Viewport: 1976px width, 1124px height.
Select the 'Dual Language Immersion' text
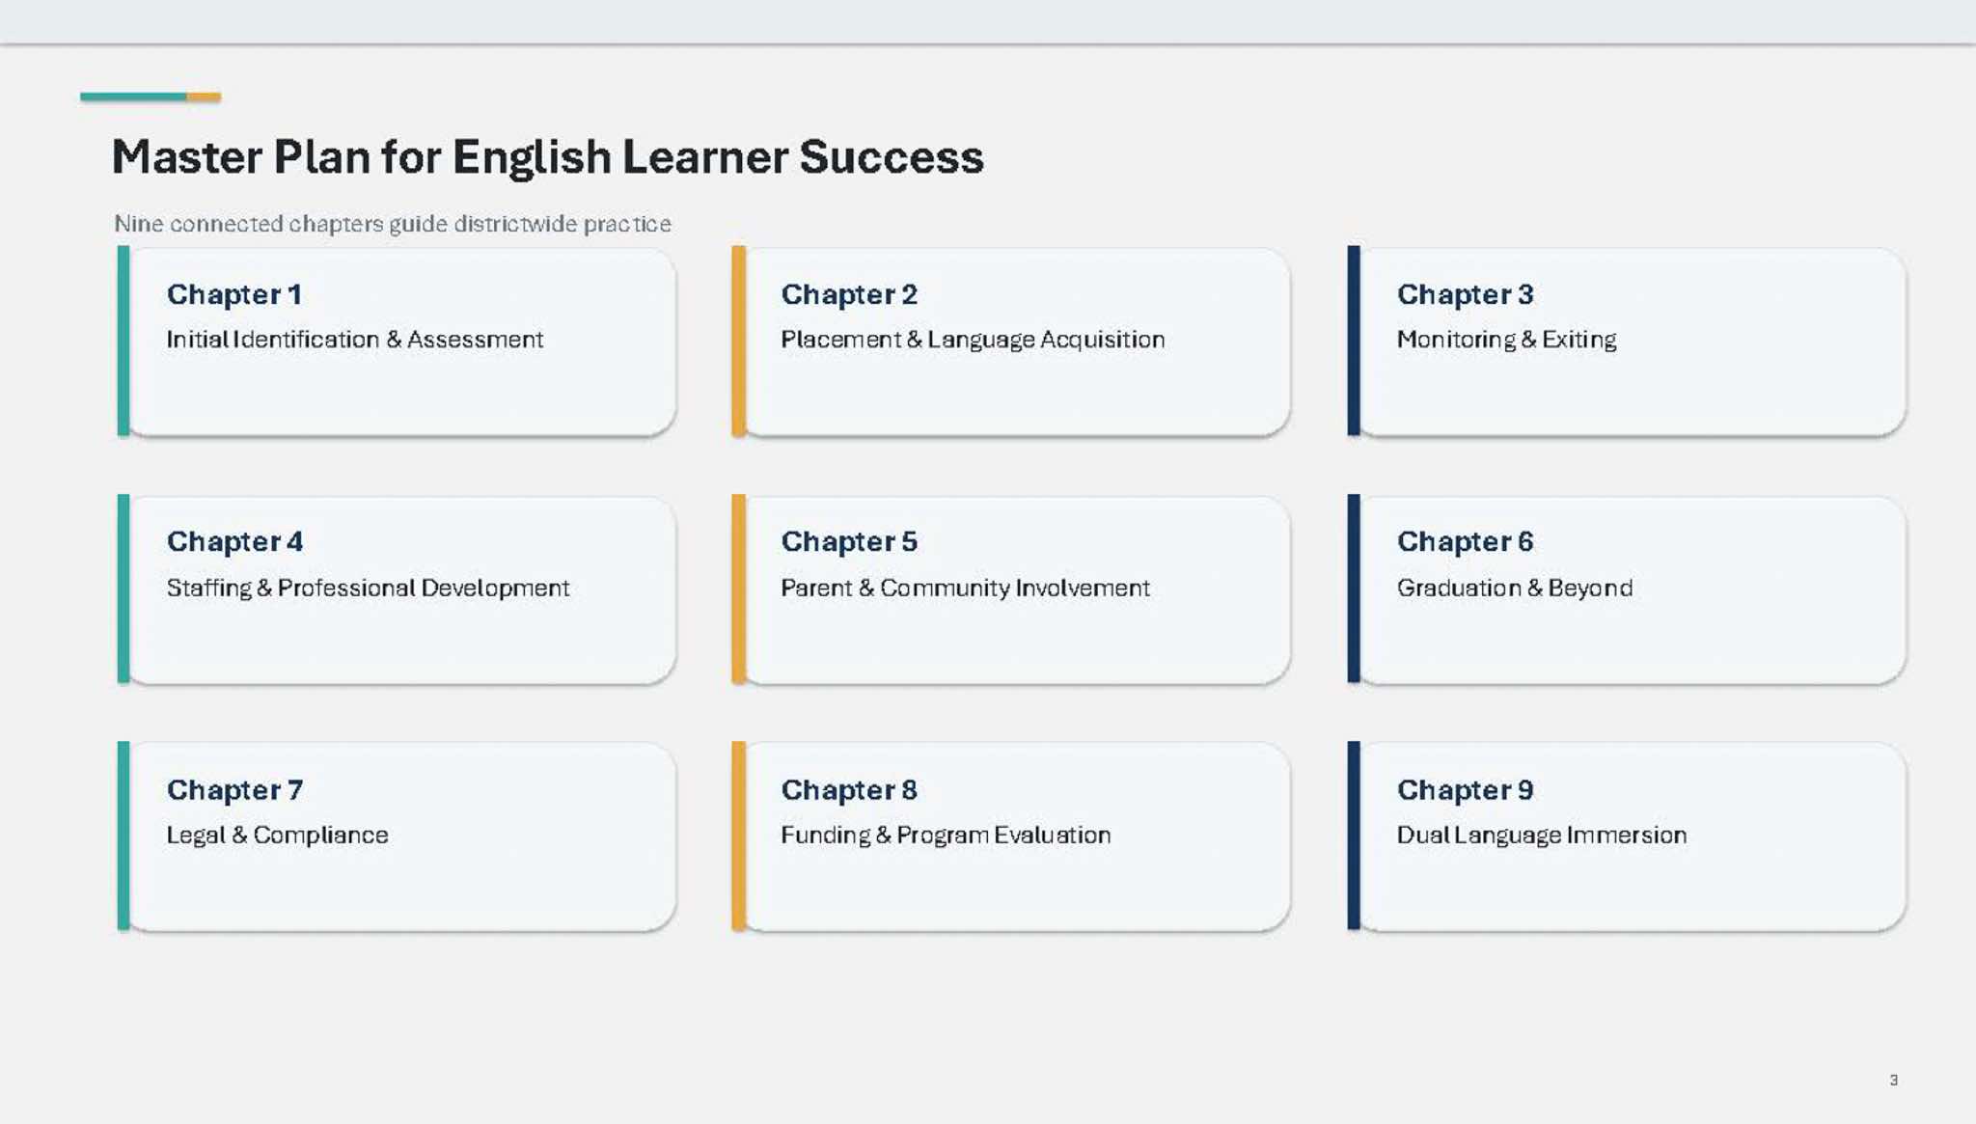1542,836
